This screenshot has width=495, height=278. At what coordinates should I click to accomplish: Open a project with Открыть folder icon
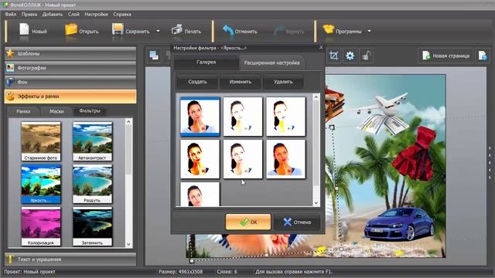(70, 30)
